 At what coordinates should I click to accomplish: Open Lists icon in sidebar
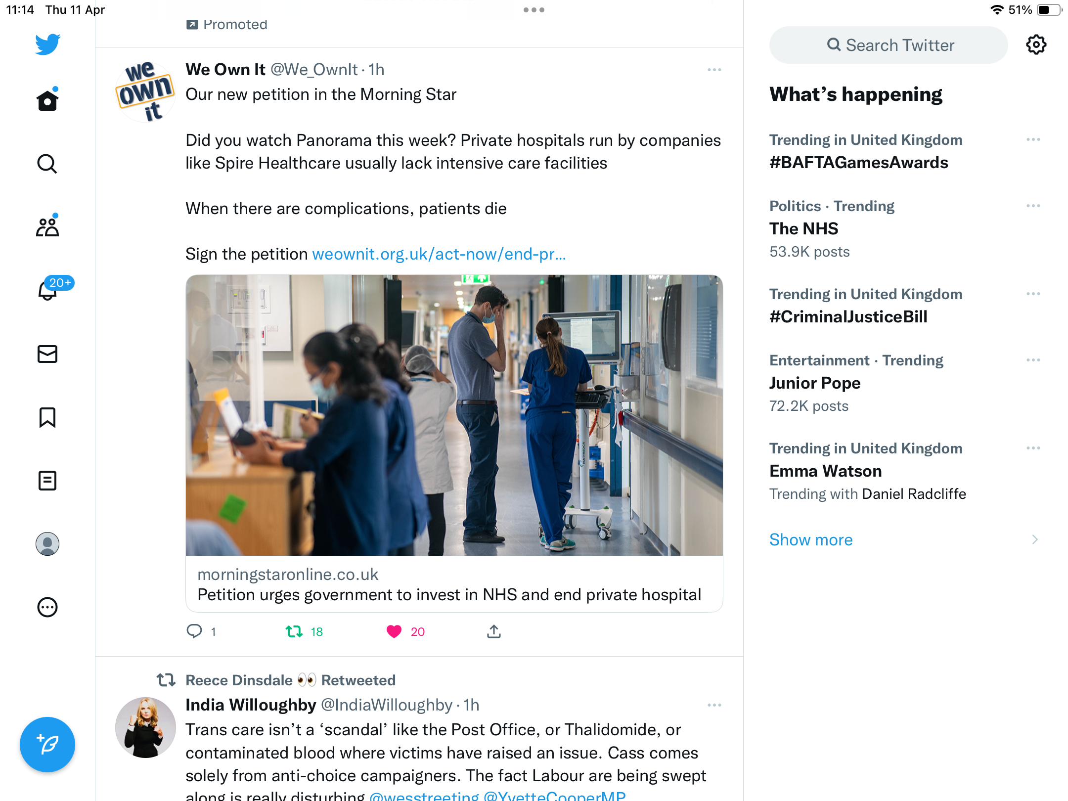47,481
